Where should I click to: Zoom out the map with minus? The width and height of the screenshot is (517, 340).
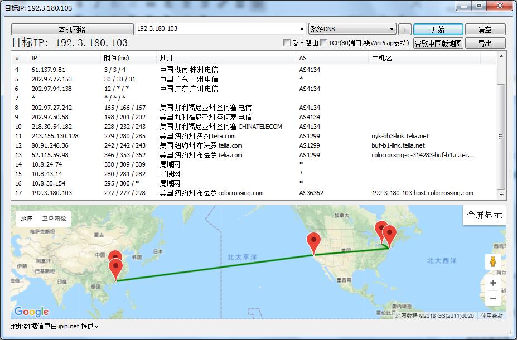[x=493, y=299]
